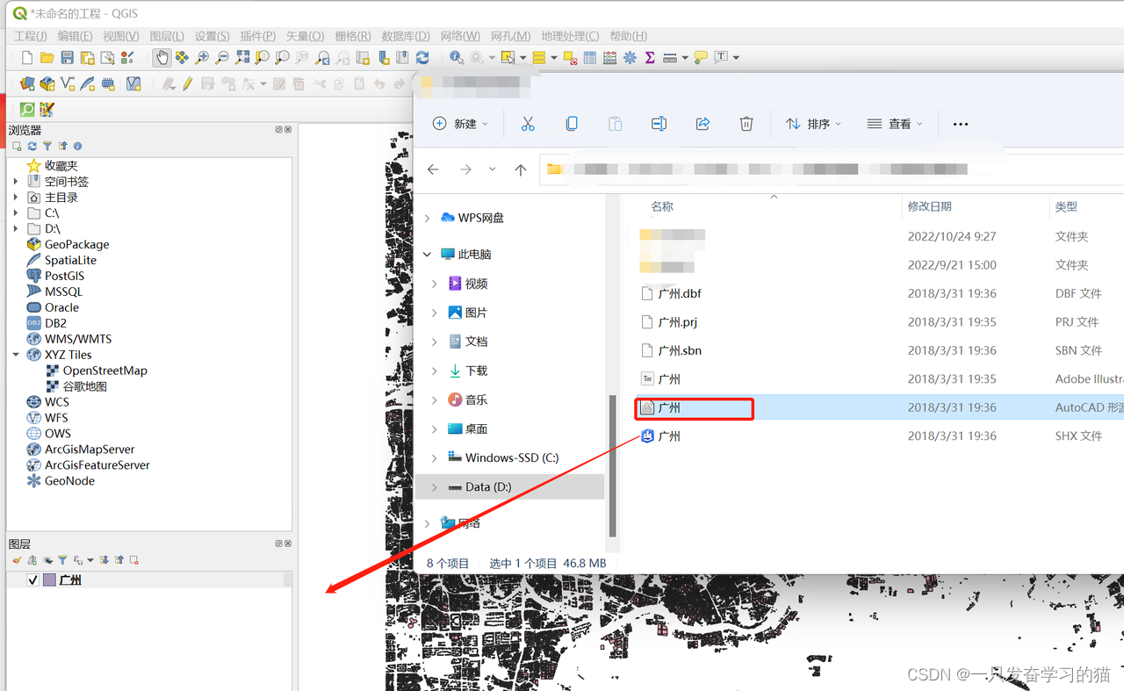Click the Deselect Features icon
The height and width of the screenshot is (691, 1124).
coord(569,58)
